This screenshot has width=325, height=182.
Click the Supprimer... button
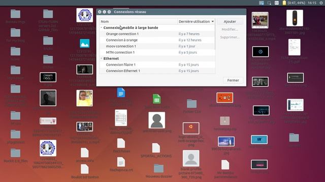230,37
